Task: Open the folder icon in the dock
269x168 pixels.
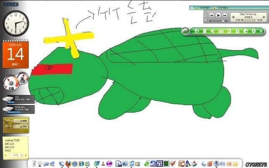Action: 46,164
